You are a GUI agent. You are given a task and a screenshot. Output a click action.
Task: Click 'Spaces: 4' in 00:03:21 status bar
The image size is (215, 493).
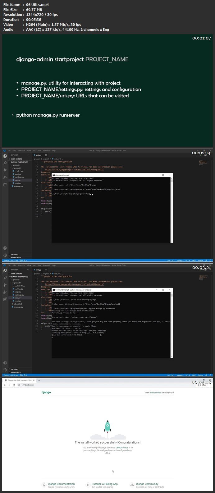(x=181, y=375)
